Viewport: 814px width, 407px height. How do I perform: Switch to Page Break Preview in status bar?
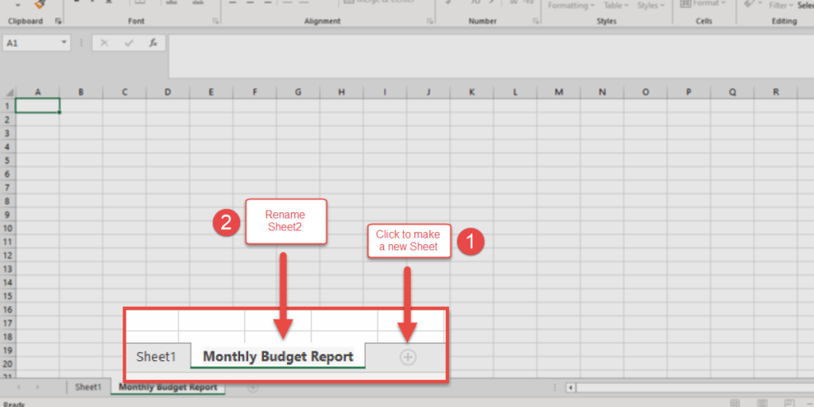point(789,403)
